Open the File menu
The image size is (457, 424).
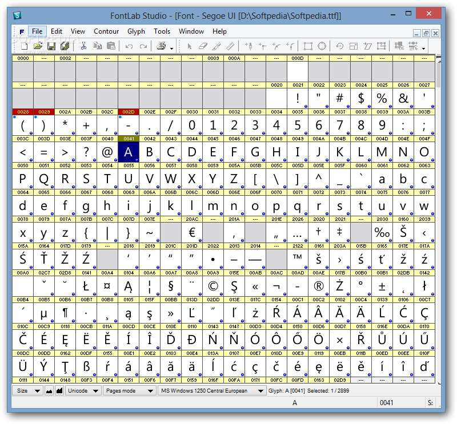[x=37, y=31]
